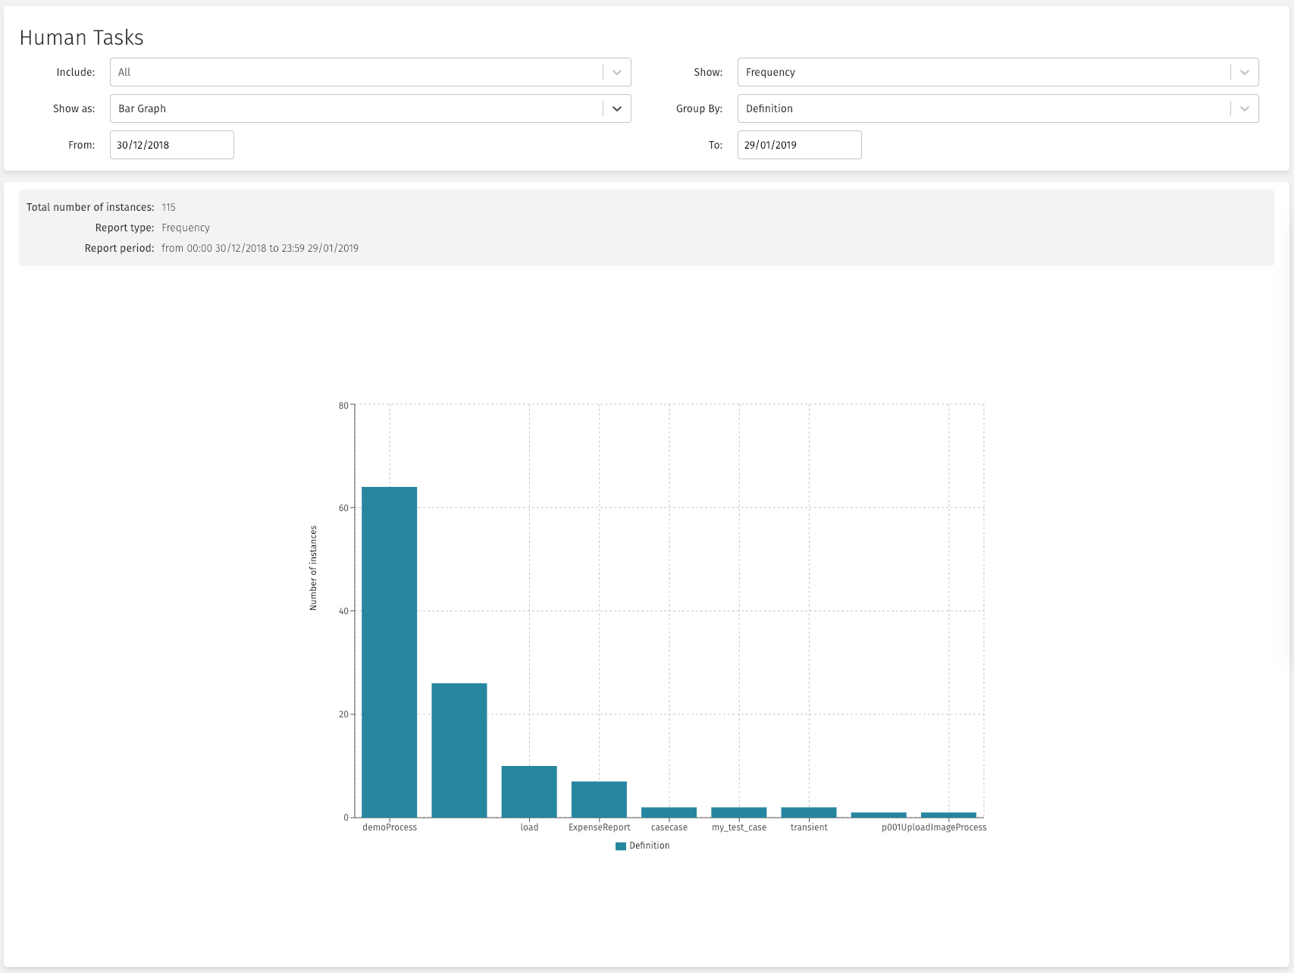The image size is (1294, 973).
Task: Click the transient bar
Action: pos(809,812)
